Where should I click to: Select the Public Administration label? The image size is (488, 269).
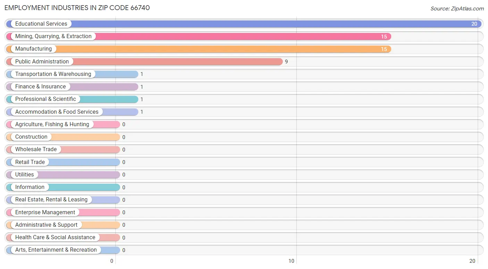tap(42, 62)
